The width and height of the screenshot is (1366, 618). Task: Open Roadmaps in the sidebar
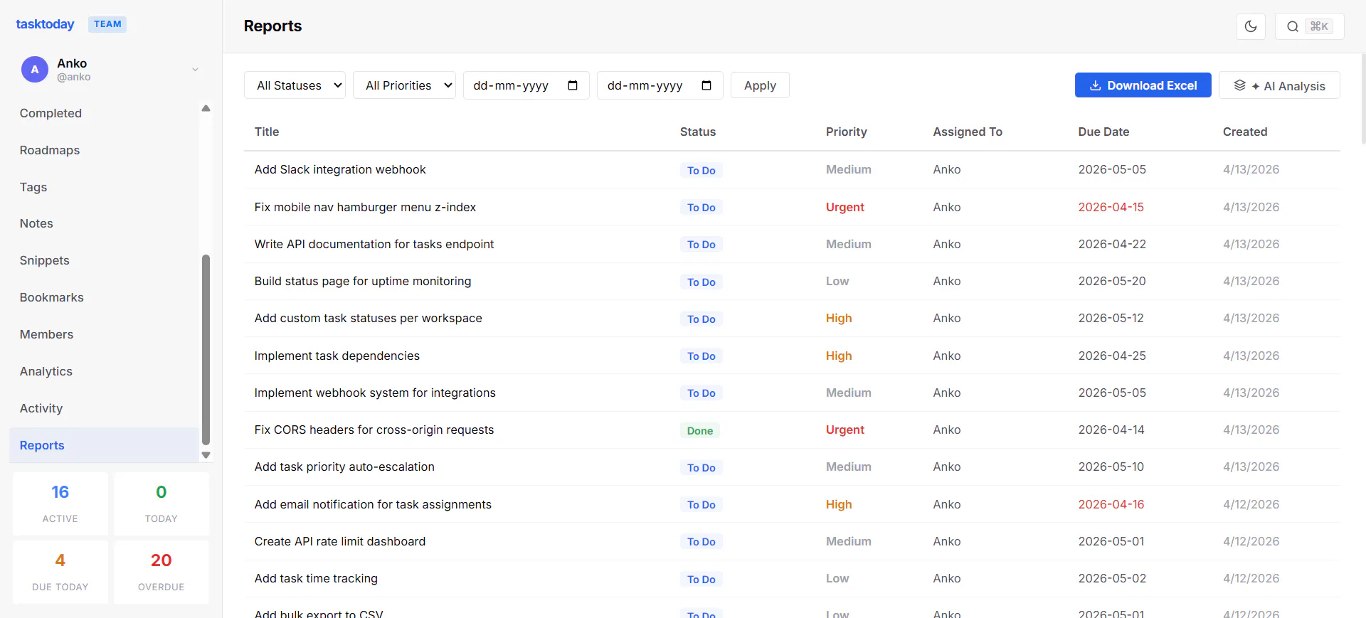coord(104,150)
